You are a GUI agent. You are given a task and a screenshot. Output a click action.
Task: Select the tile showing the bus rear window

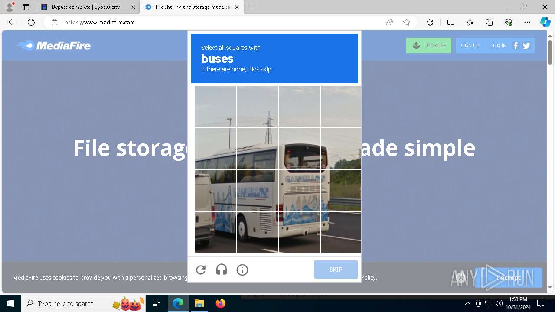pos(299,148)
